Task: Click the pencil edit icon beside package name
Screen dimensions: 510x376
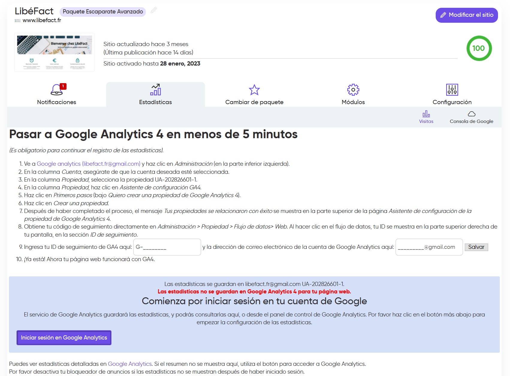Action: (154, 10)
